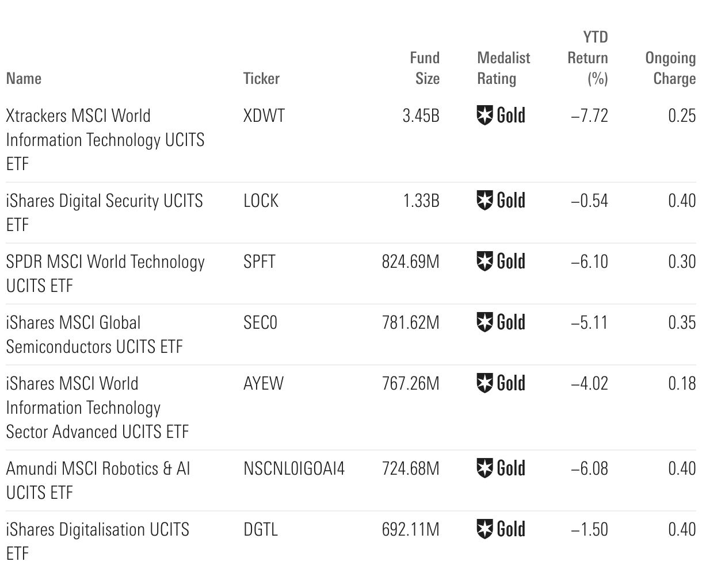Click the Gold medalist badge for AYEW
The height and width of the screenshot is (577, 702).
pos(501,384)
